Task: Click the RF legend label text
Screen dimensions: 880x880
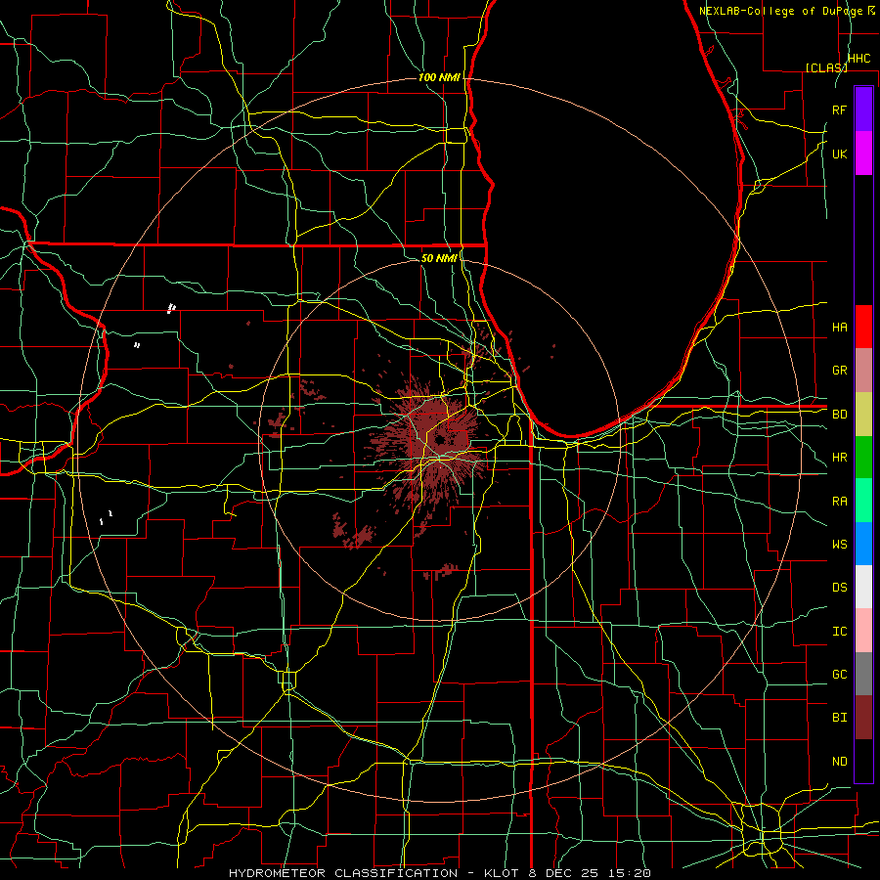Action: coord(839,110)
